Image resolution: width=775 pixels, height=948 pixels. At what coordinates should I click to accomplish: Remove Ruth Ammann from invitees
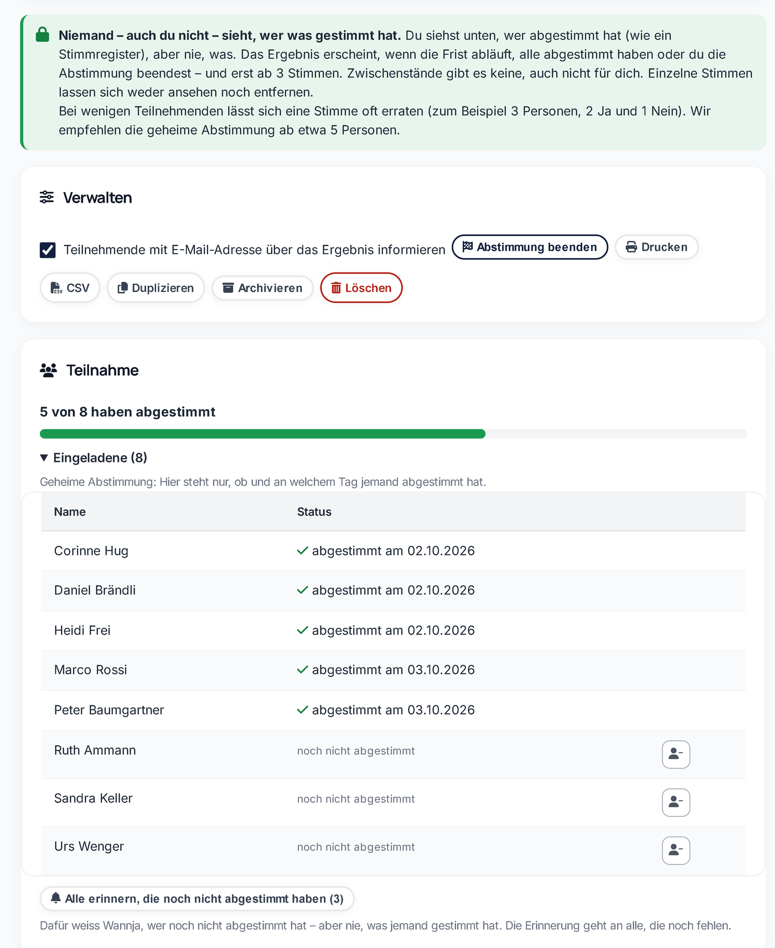[x=676, y=754]
